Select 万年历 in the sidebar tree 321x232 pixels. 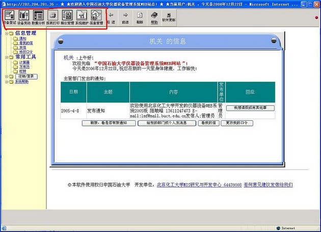24,67
